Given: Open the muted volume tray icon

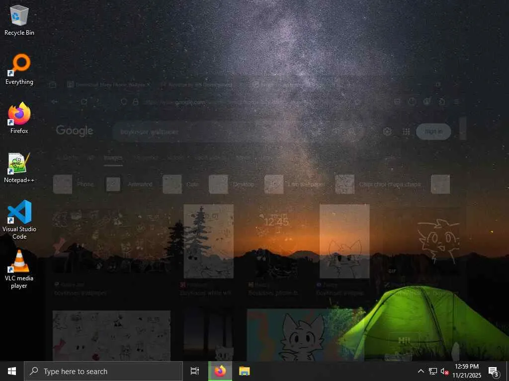Looking at the screenshot, I should [x=444, y=371].
